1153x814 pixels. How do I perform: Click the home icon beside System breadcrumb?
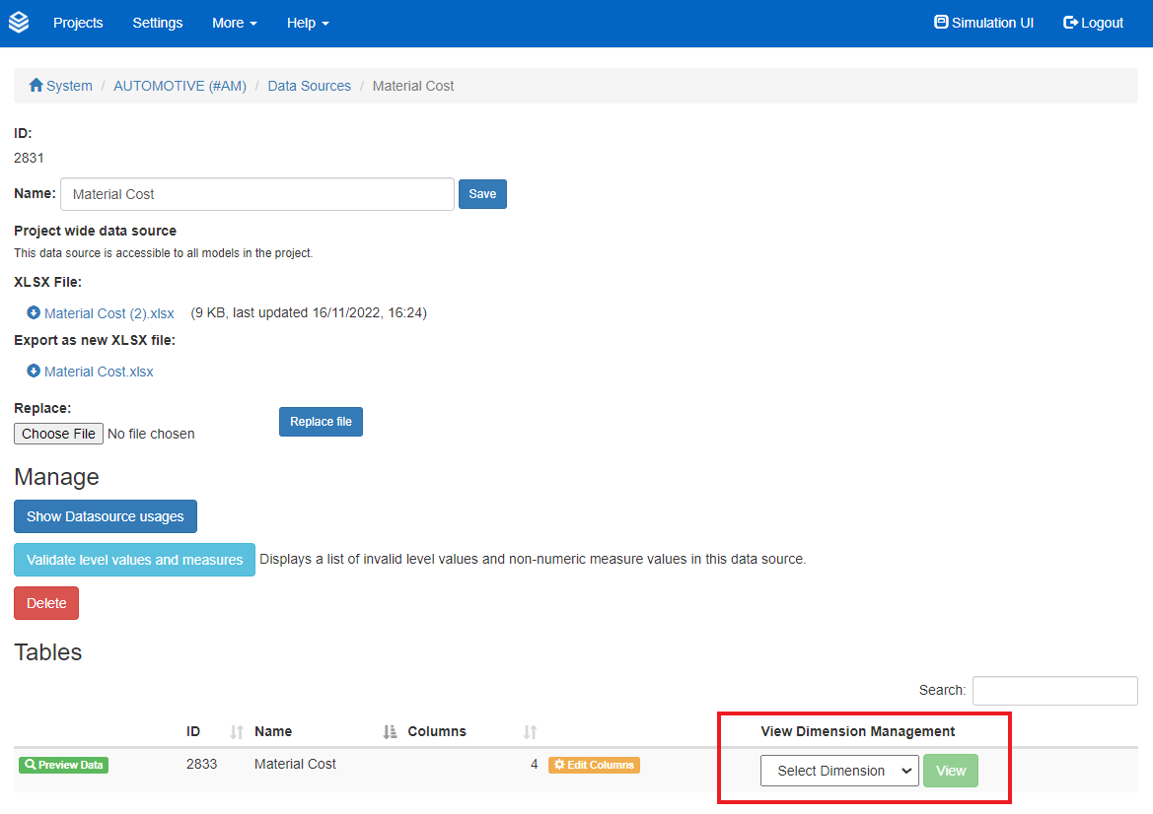coord(36,86)
